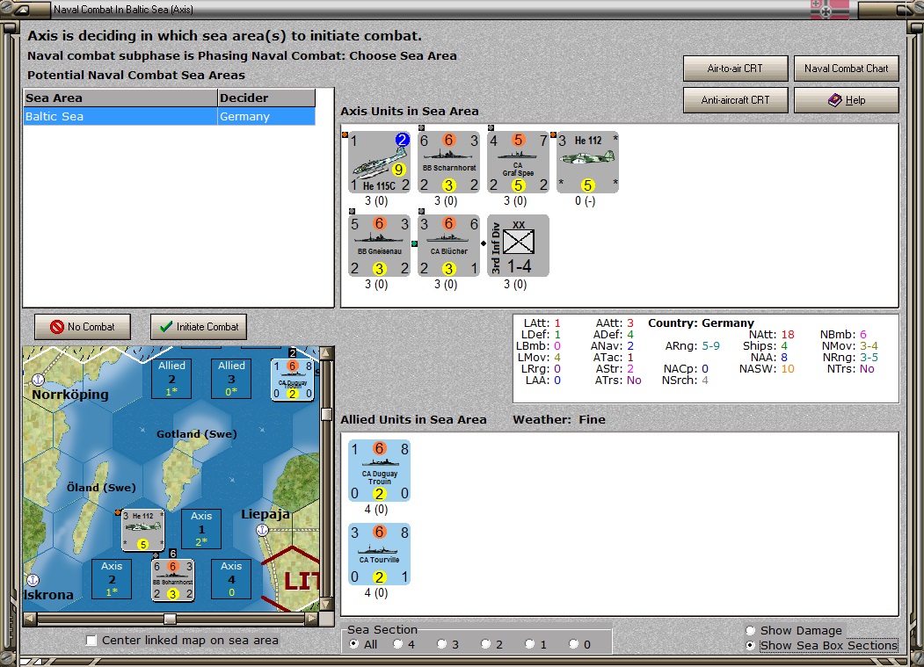This screenshot has width=924, height=667.
Task: Click the ARng: 5-9 statistic value
Action: pos(710,346)
